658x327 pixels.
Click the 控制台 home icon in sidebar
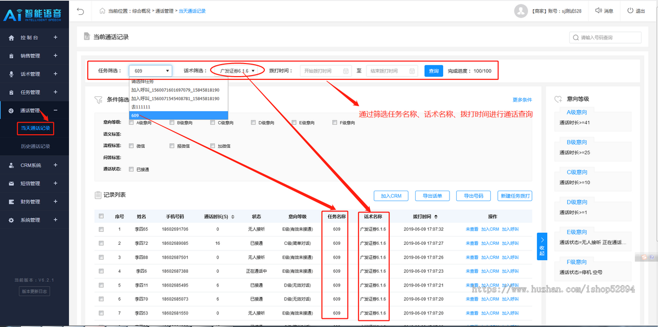[x=12, y=38]
